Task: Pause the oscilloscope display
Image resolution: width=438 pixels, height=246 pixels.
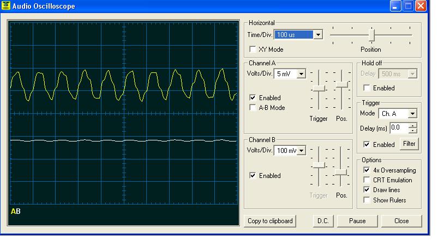Action: [357, 221]
